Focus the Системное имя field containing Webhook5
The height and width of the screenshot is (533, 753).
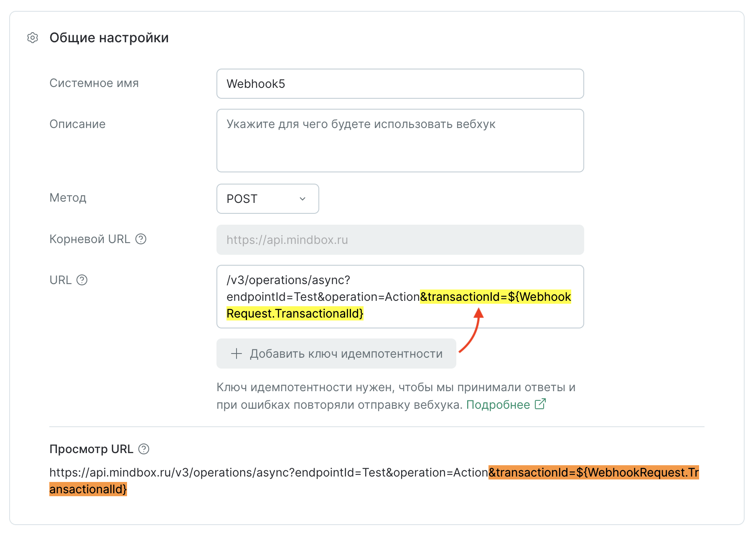(x=400, y=84)
